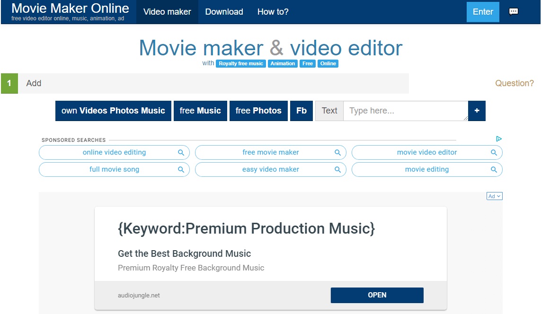This screenshot has width=541, height=314.
Task: Open the chat feedback speech bubble icon
Action: 514,12
